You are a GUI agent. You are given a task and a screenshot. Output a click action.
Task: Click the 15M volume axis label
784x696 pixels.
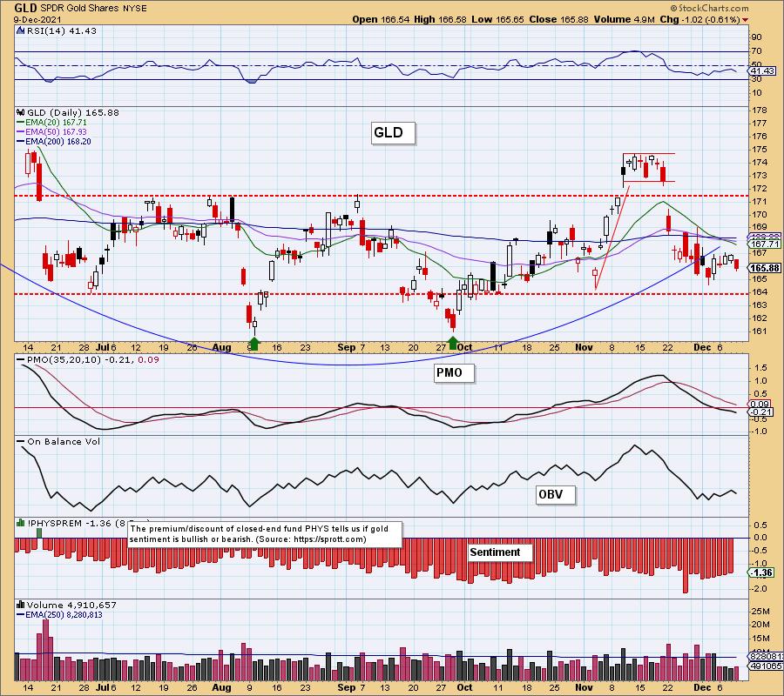tap(760, 638)
